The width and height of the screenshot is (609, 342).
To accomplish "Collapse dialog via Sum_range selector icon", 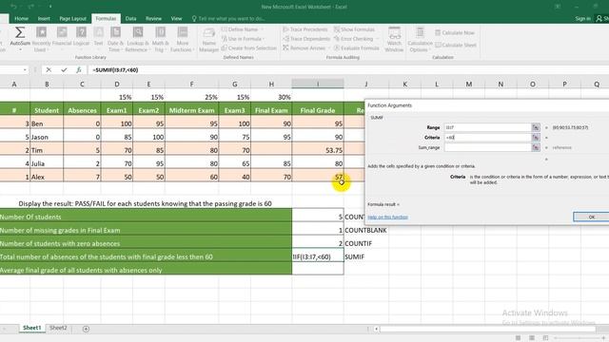I will coord(536,147).
